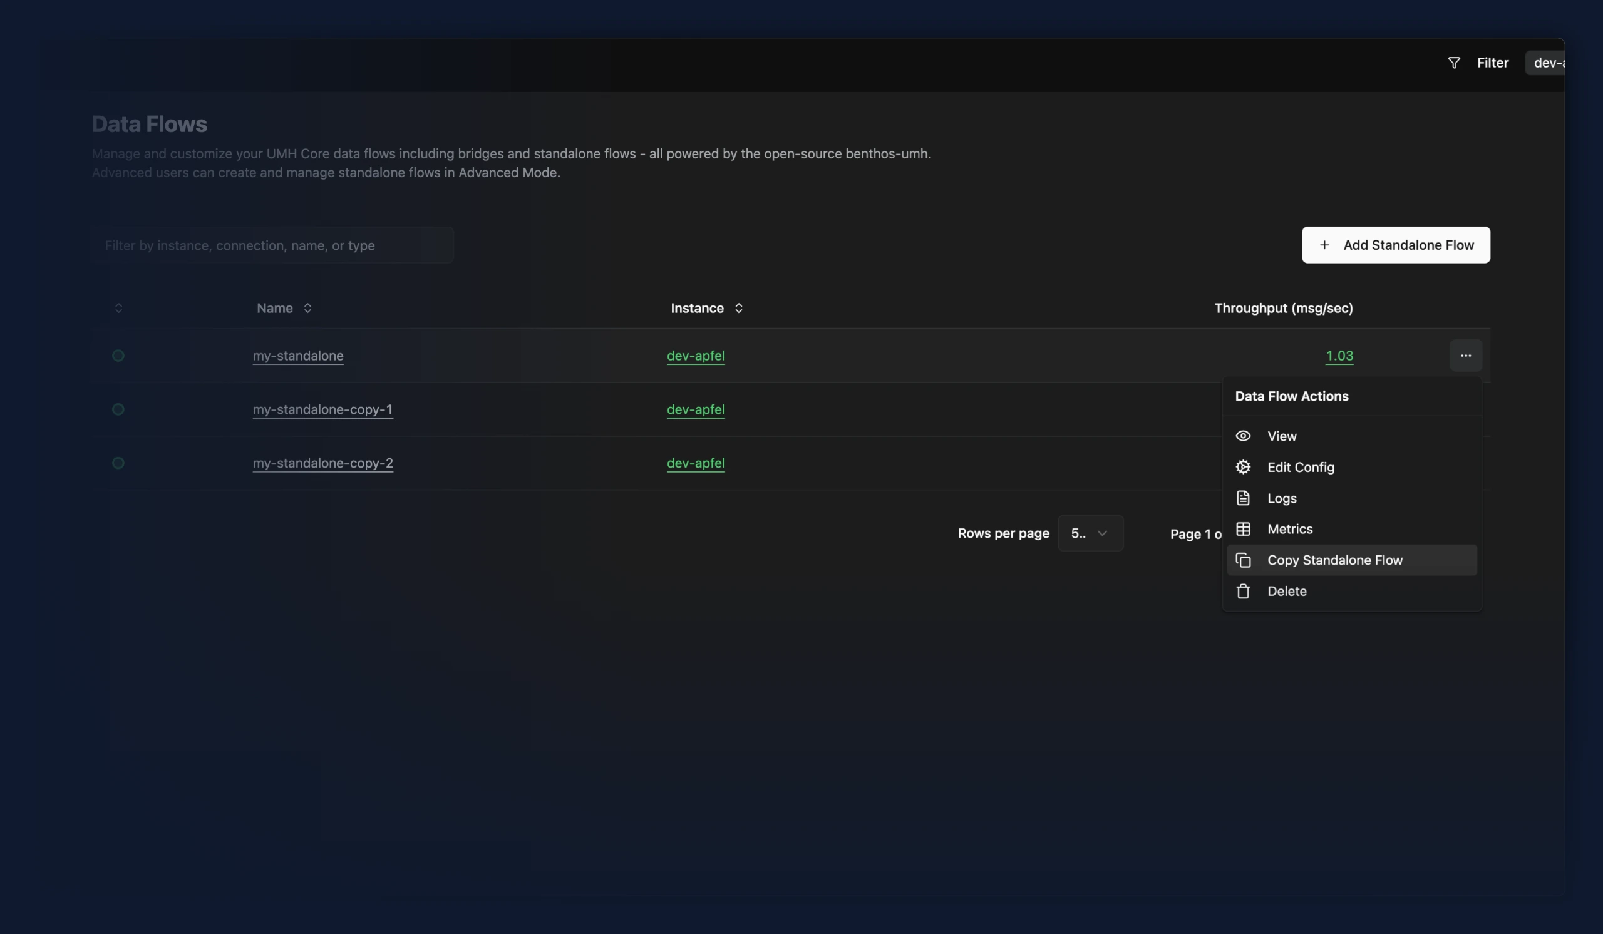Click Throughput (msg/sec) column header
1603x934 pixels.
[x=1283, y=309]
